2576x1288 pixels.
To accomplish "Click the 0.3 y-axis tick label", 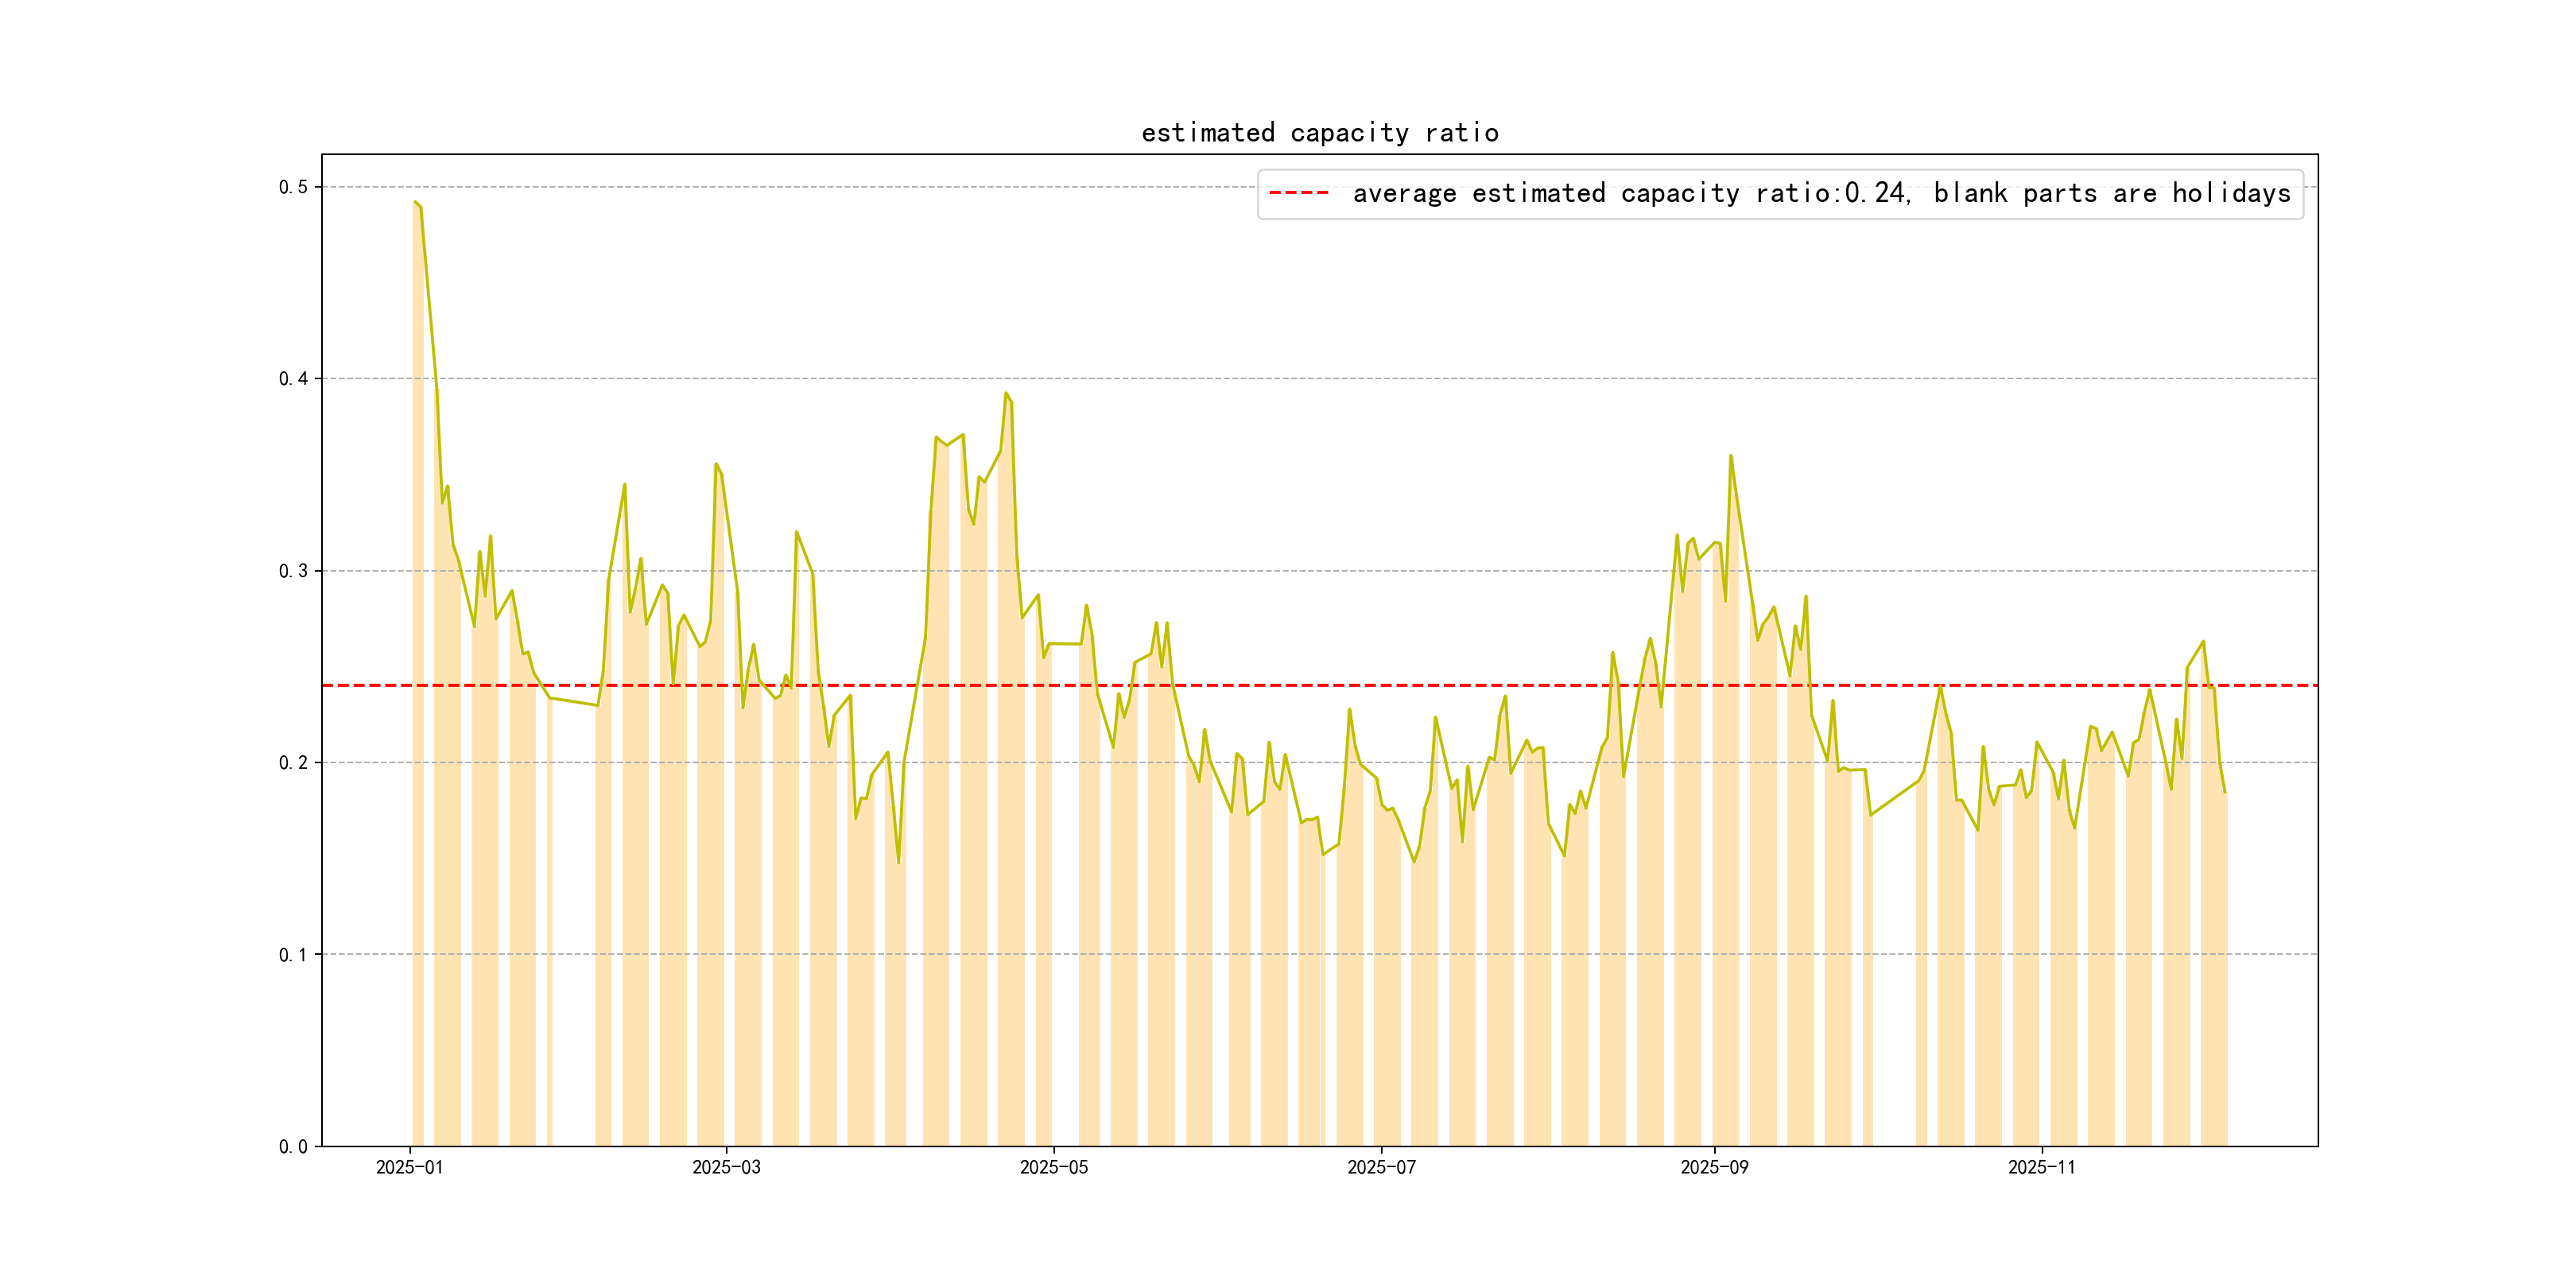I will tap(293, 571).
